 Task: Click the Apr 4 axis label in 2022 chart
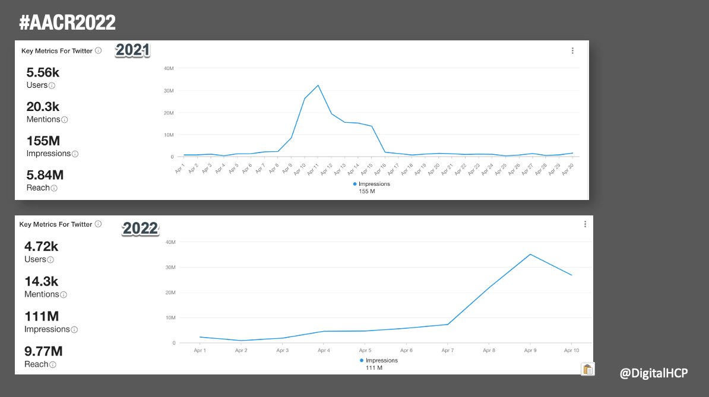(324, 351)
